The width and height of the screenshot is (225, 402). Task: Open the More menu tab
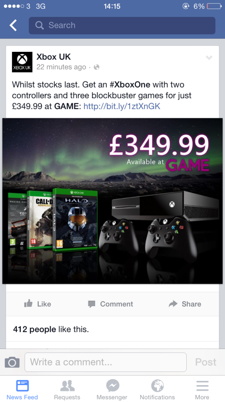pyautogui.click(x=202, y=389)
